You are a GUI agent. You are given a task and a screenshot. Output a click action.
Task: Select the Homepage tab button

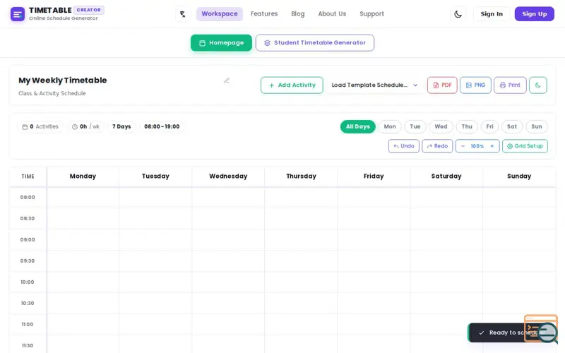click(221, 43)
